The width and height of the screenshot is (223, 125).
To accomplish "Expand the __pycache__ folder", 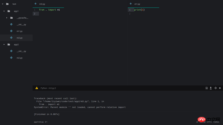I will tap(7, 18).
